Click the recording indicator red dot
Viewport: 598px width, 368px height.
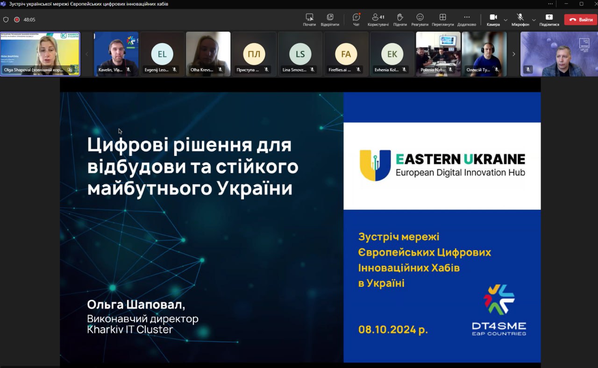(17, 20)
